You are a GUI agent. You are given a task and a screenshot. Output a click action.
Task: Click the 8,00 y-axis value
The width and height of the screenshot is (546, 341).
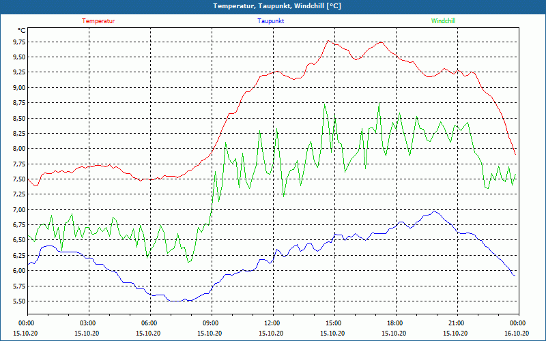19,149
